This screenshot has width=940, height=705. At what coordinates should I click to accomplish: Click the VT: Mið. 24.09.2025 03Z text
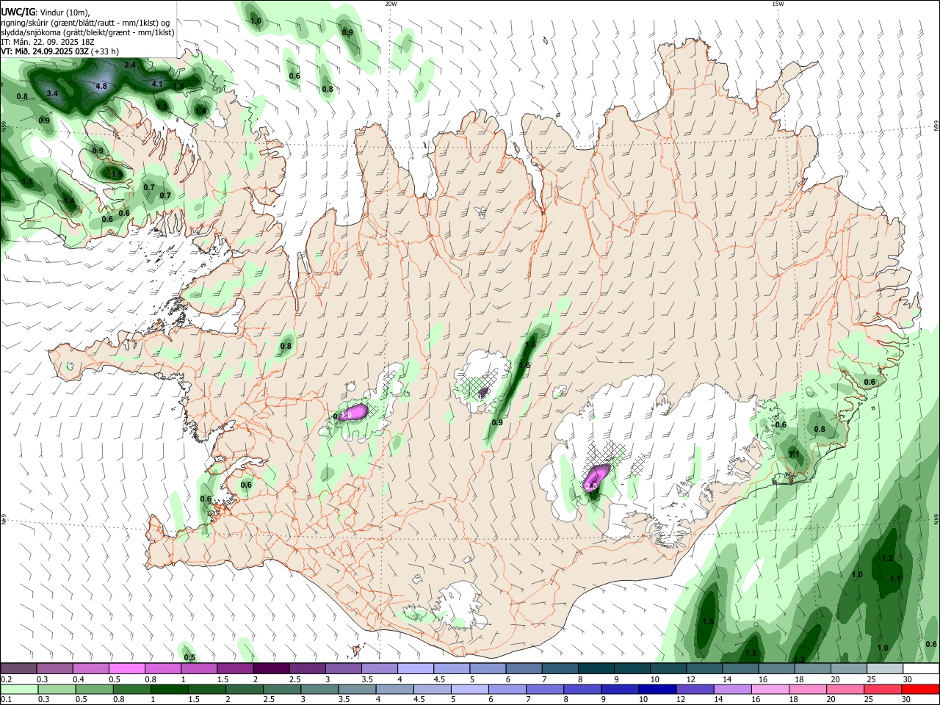click(45, 51)
